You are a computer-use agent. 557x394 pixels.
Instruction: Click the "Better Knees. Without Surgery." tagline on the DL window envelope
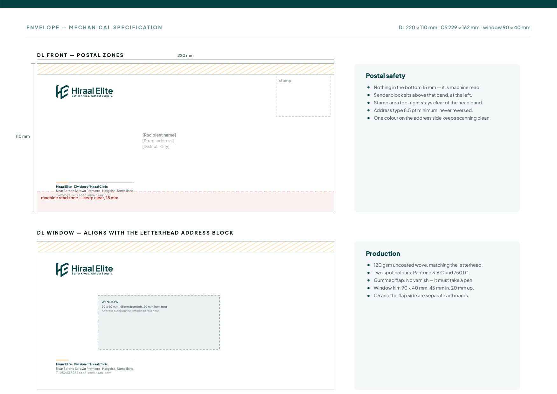coord(92,274)
